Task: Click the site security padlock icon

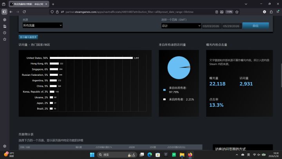Action: click(x=57, y=12)
